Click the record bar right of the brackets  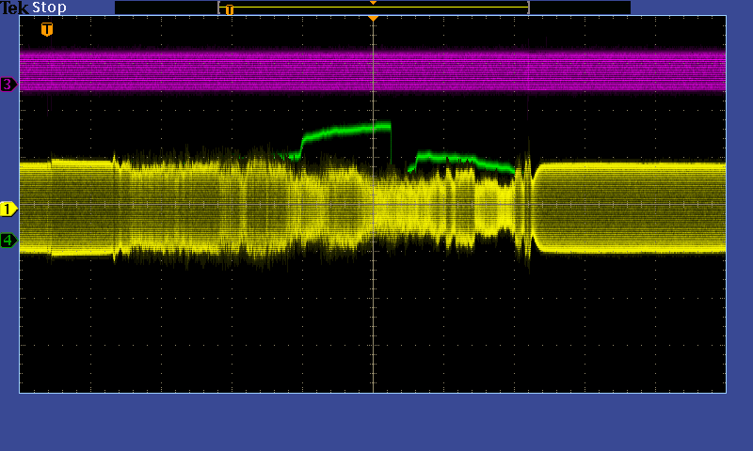(579, 8)
